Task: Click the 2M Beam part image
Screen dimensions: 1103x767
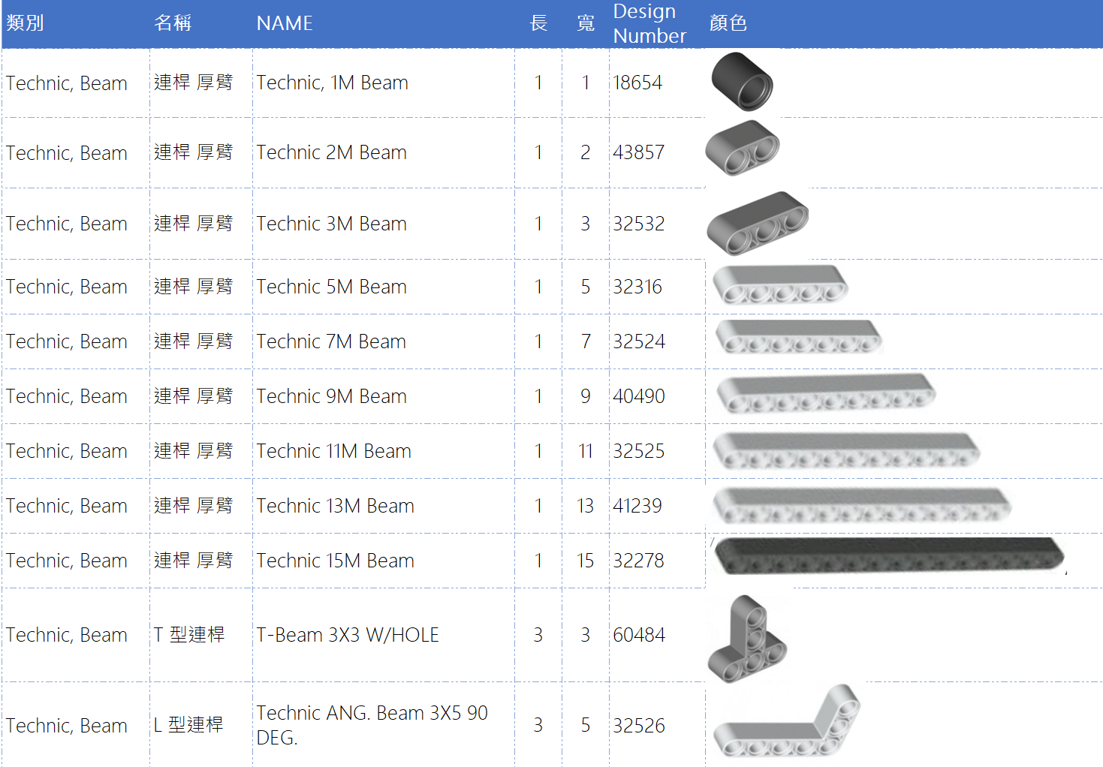Action: click(743, 148)
